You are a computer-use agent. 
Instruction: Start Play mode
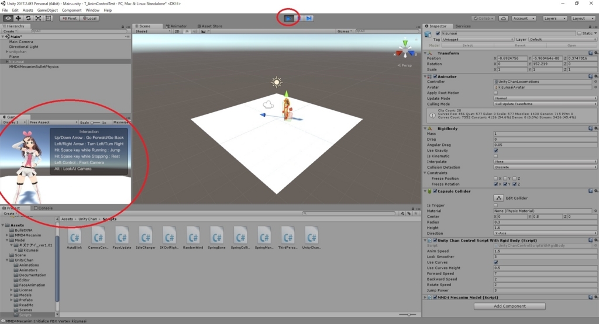[x=288, y=18]
